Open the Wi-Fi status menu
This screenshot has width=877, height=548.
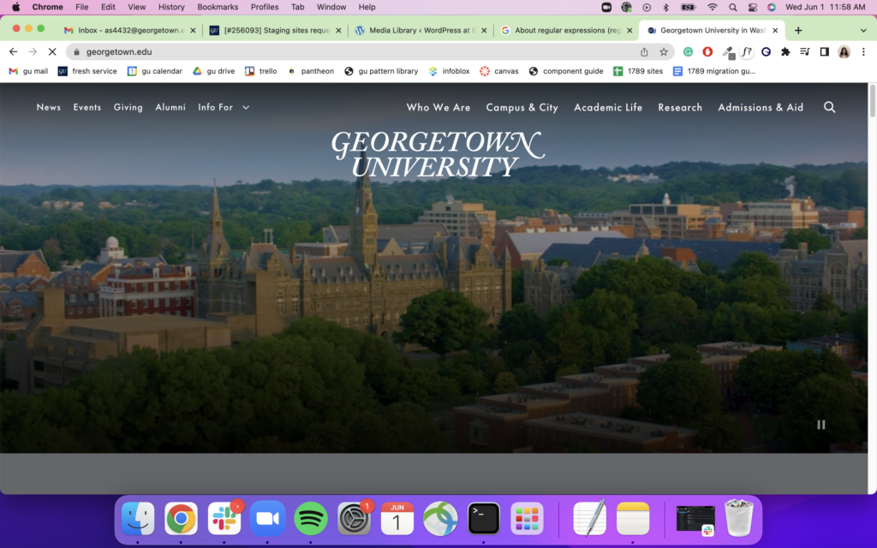point(712,7)
